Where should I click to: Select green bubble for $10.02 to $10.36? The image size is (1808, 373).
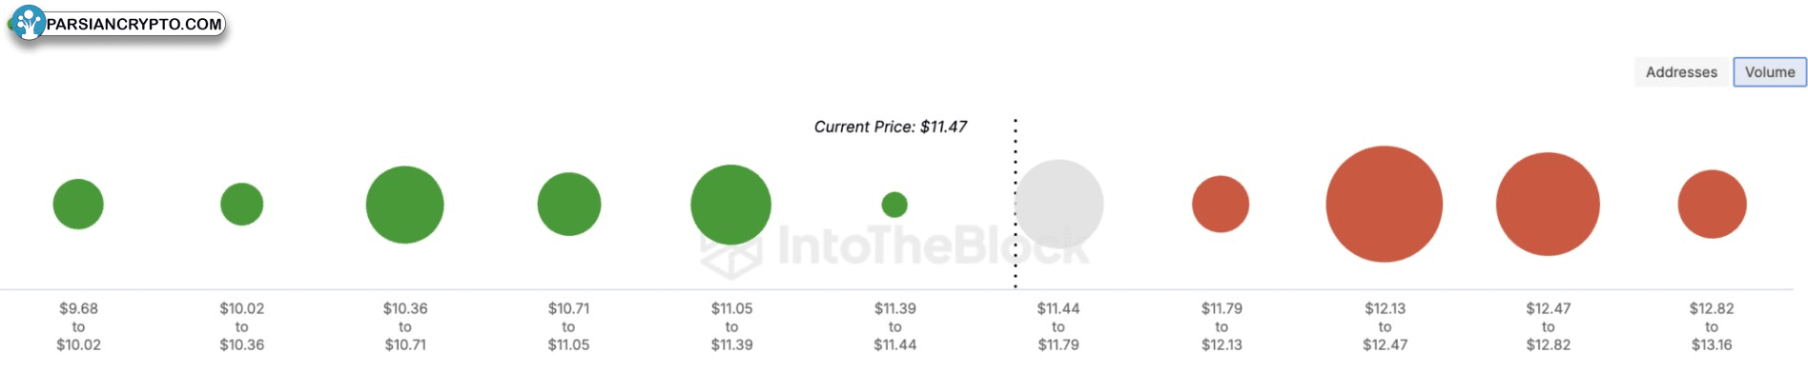tap(242, 204)
